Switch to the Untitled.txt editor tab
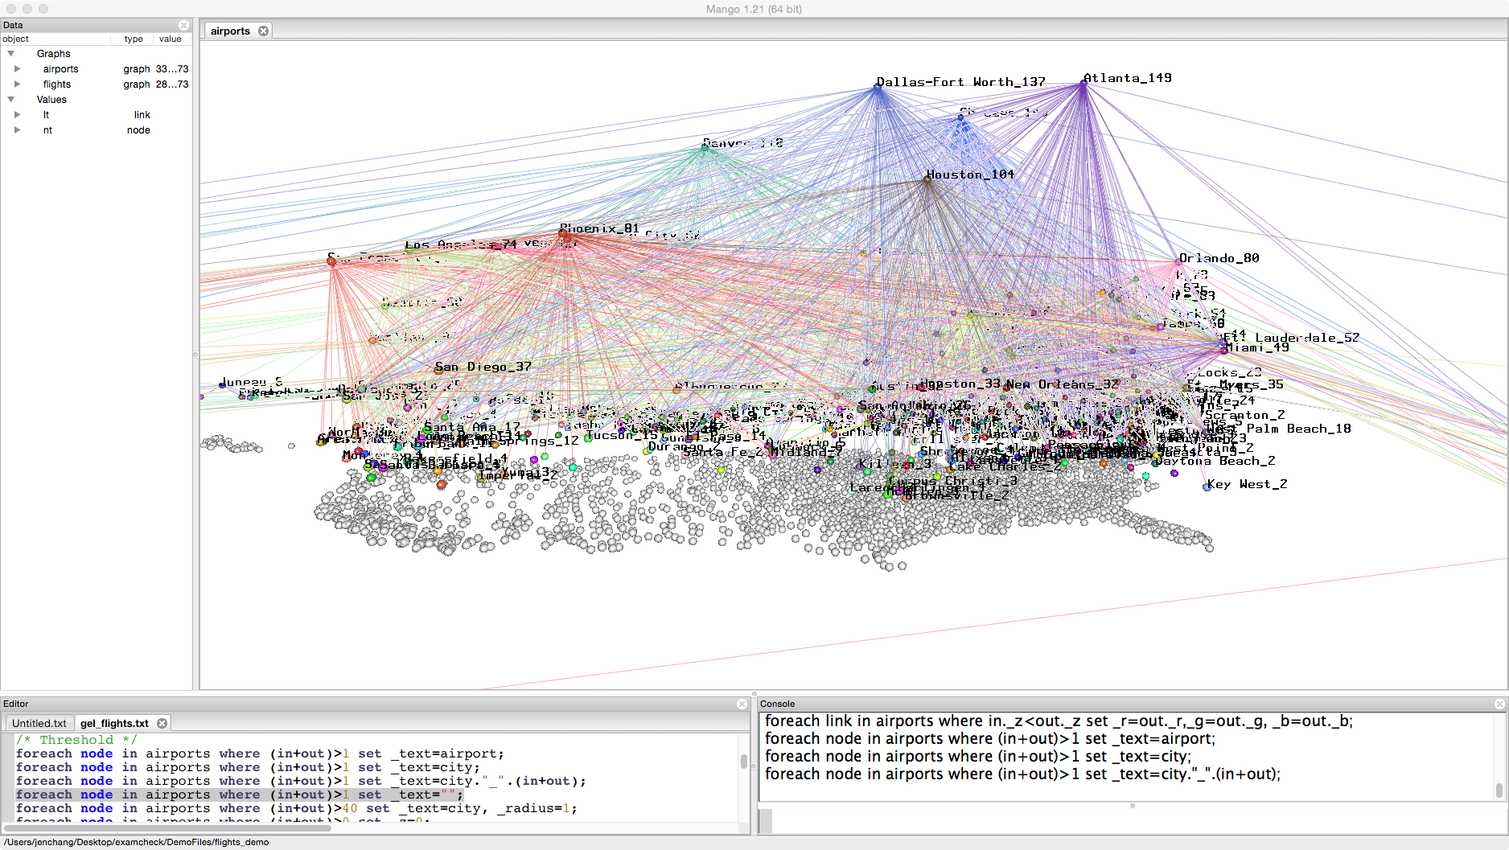The image size is (1509, 850). tap(39, 724)
